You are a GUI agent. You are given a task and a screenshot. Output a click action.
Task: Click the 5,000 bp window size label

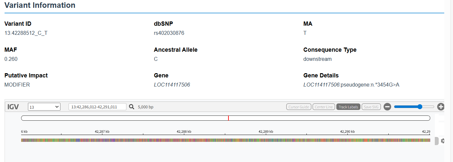click(x=146, y=107)
